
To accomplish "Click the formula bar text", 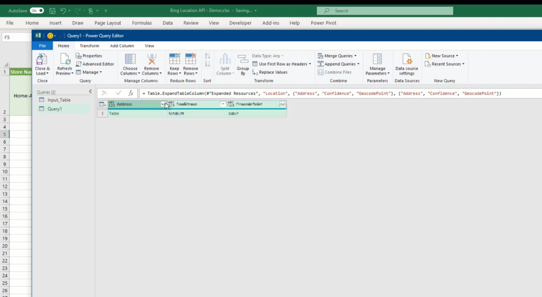I will coord(322,93).
